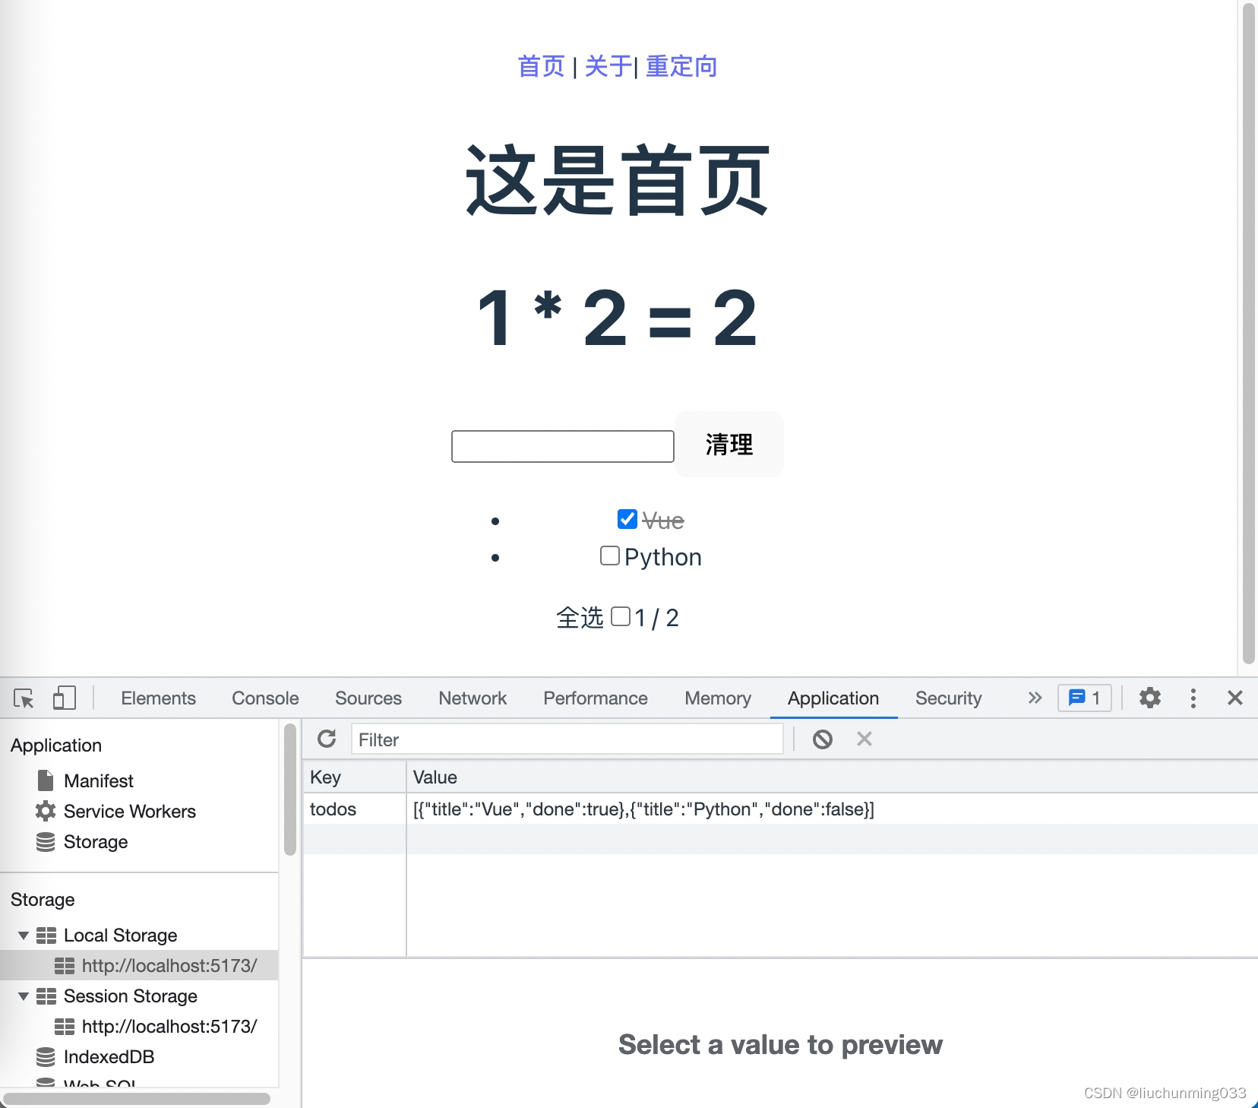1258x1108 pixels.
Task: Switch to the Network tab
Action: coord(472,698)
